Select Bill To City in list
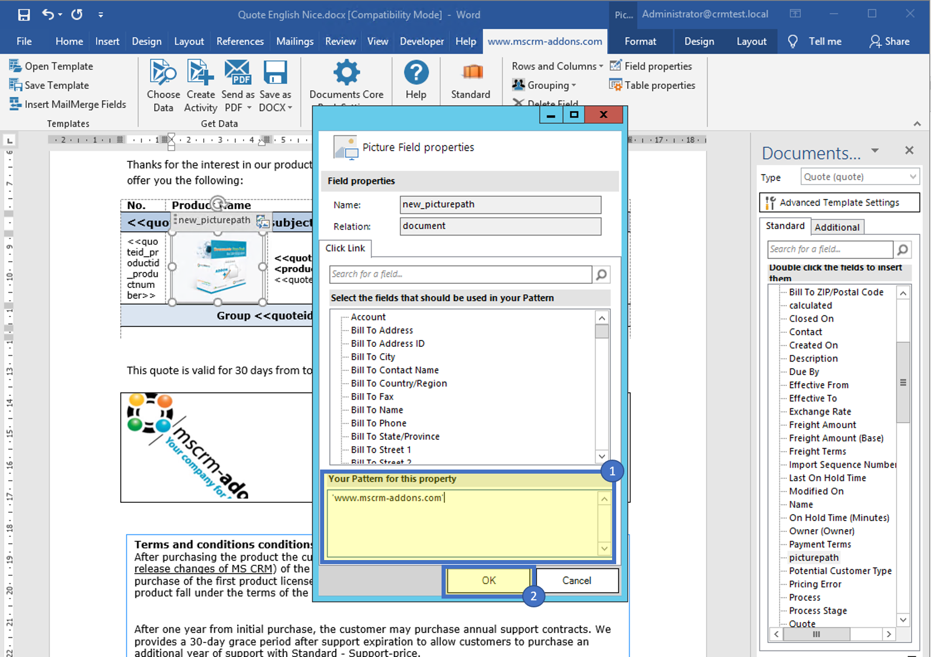This screenshot has height=657, width=931. pos(373,357)
